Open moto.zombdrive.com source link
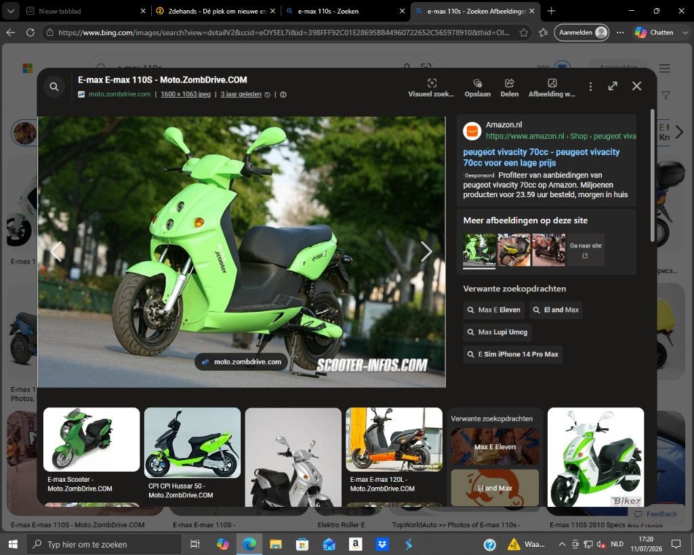694x555 pixels. tap(119, 94)
